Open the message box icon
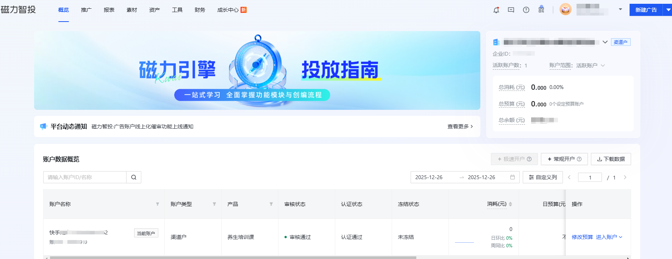Viewport: 672px width, 259px height. (x=511, y=10)
